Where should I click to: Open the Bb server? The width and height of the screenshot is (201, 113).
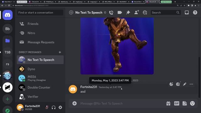pos(8,29)
